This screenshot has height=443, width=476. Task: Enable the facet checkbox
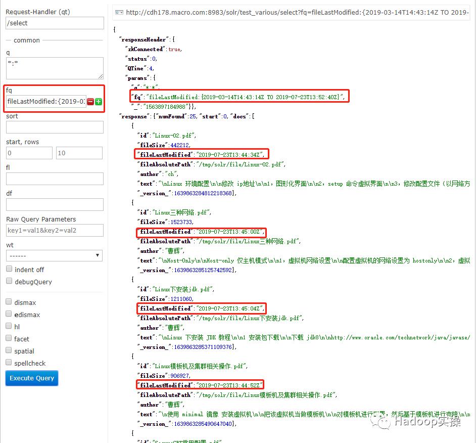pos(9,338)
